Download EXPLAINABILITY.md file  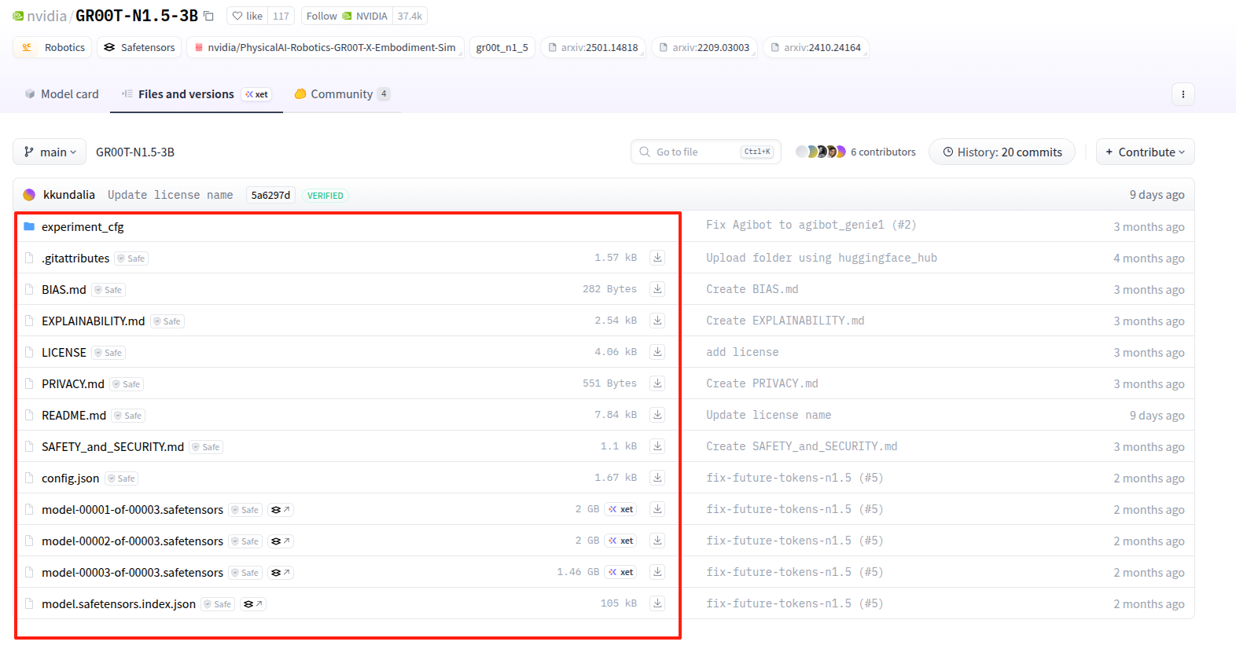point(657,321)
